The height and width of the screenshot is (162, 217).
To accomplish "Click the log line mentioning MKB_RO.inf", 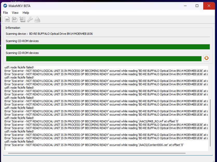I will (x=91, y=121).
